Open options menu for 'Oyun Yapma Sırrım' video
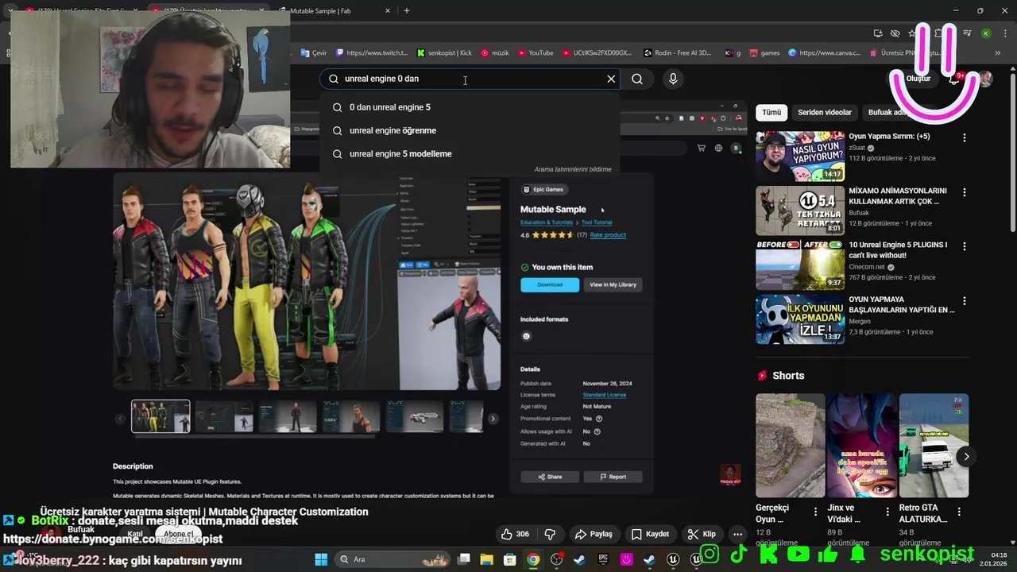This screenshot has width=1017, height=572. (965, 137)
